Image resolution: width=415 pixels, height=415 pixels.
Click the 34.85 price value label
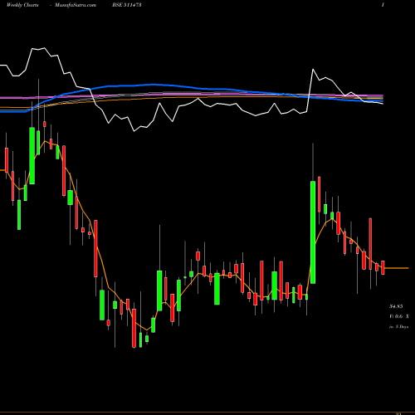coord(396,306)
